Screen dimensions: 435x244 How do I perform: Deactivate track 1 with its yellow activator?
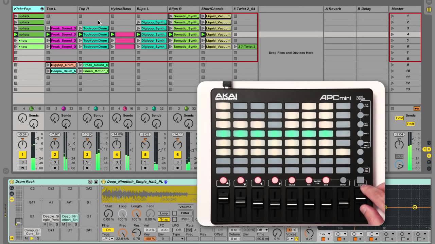[x=22, y=155]
